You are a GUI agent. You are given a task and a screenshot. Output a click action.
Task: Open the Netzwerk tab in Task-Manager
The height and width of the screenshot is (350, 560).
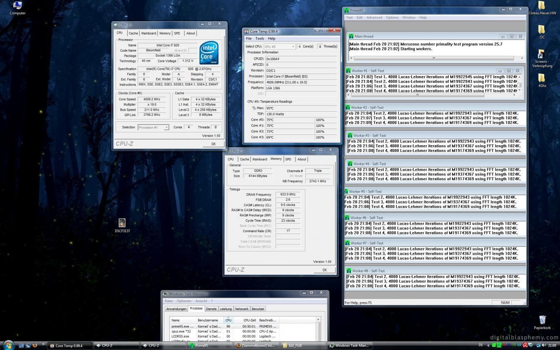point(242,309)
